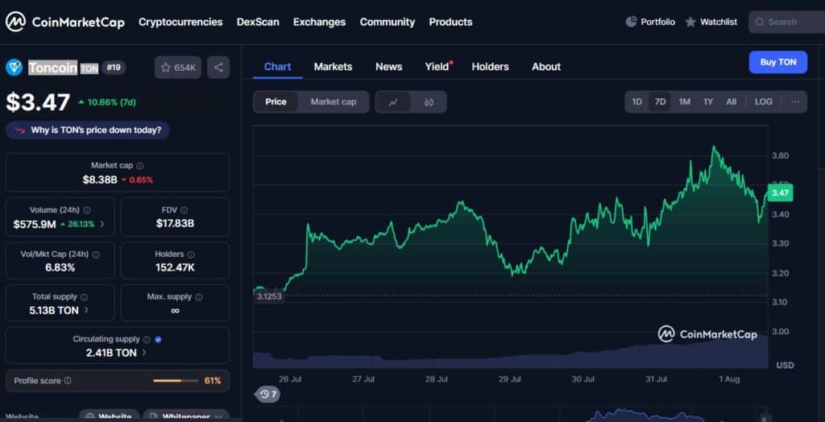Switch chart to Market cap view
Image resolution: width=825 pixels, height=422 pixels.
(333, 102)
